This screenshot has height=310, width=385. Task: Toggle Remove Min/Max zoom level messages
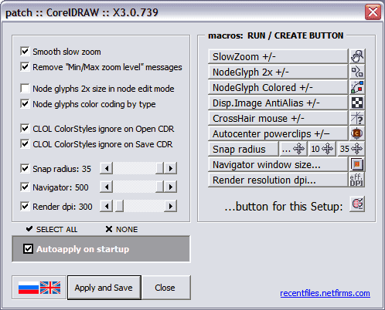click(x=25, y=67)
